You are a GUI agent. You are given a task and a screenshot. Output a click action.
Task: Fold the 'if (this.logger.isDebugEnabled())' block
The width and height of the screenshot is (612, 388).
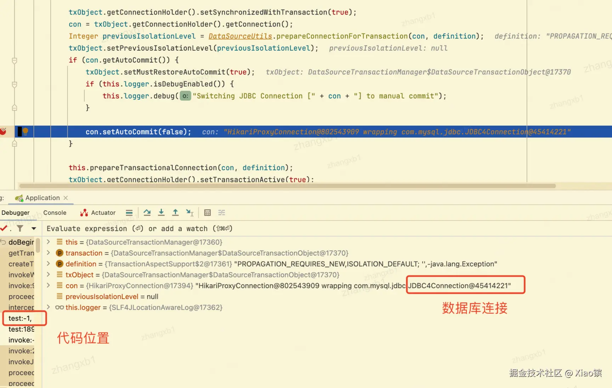pos(15,84)
